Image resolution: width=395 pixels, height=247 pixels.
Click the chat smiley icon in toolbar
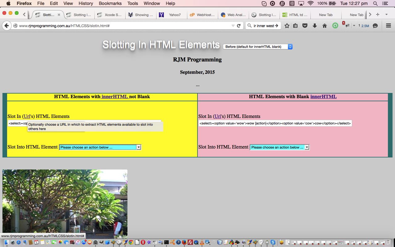click(x=375, y=26)
